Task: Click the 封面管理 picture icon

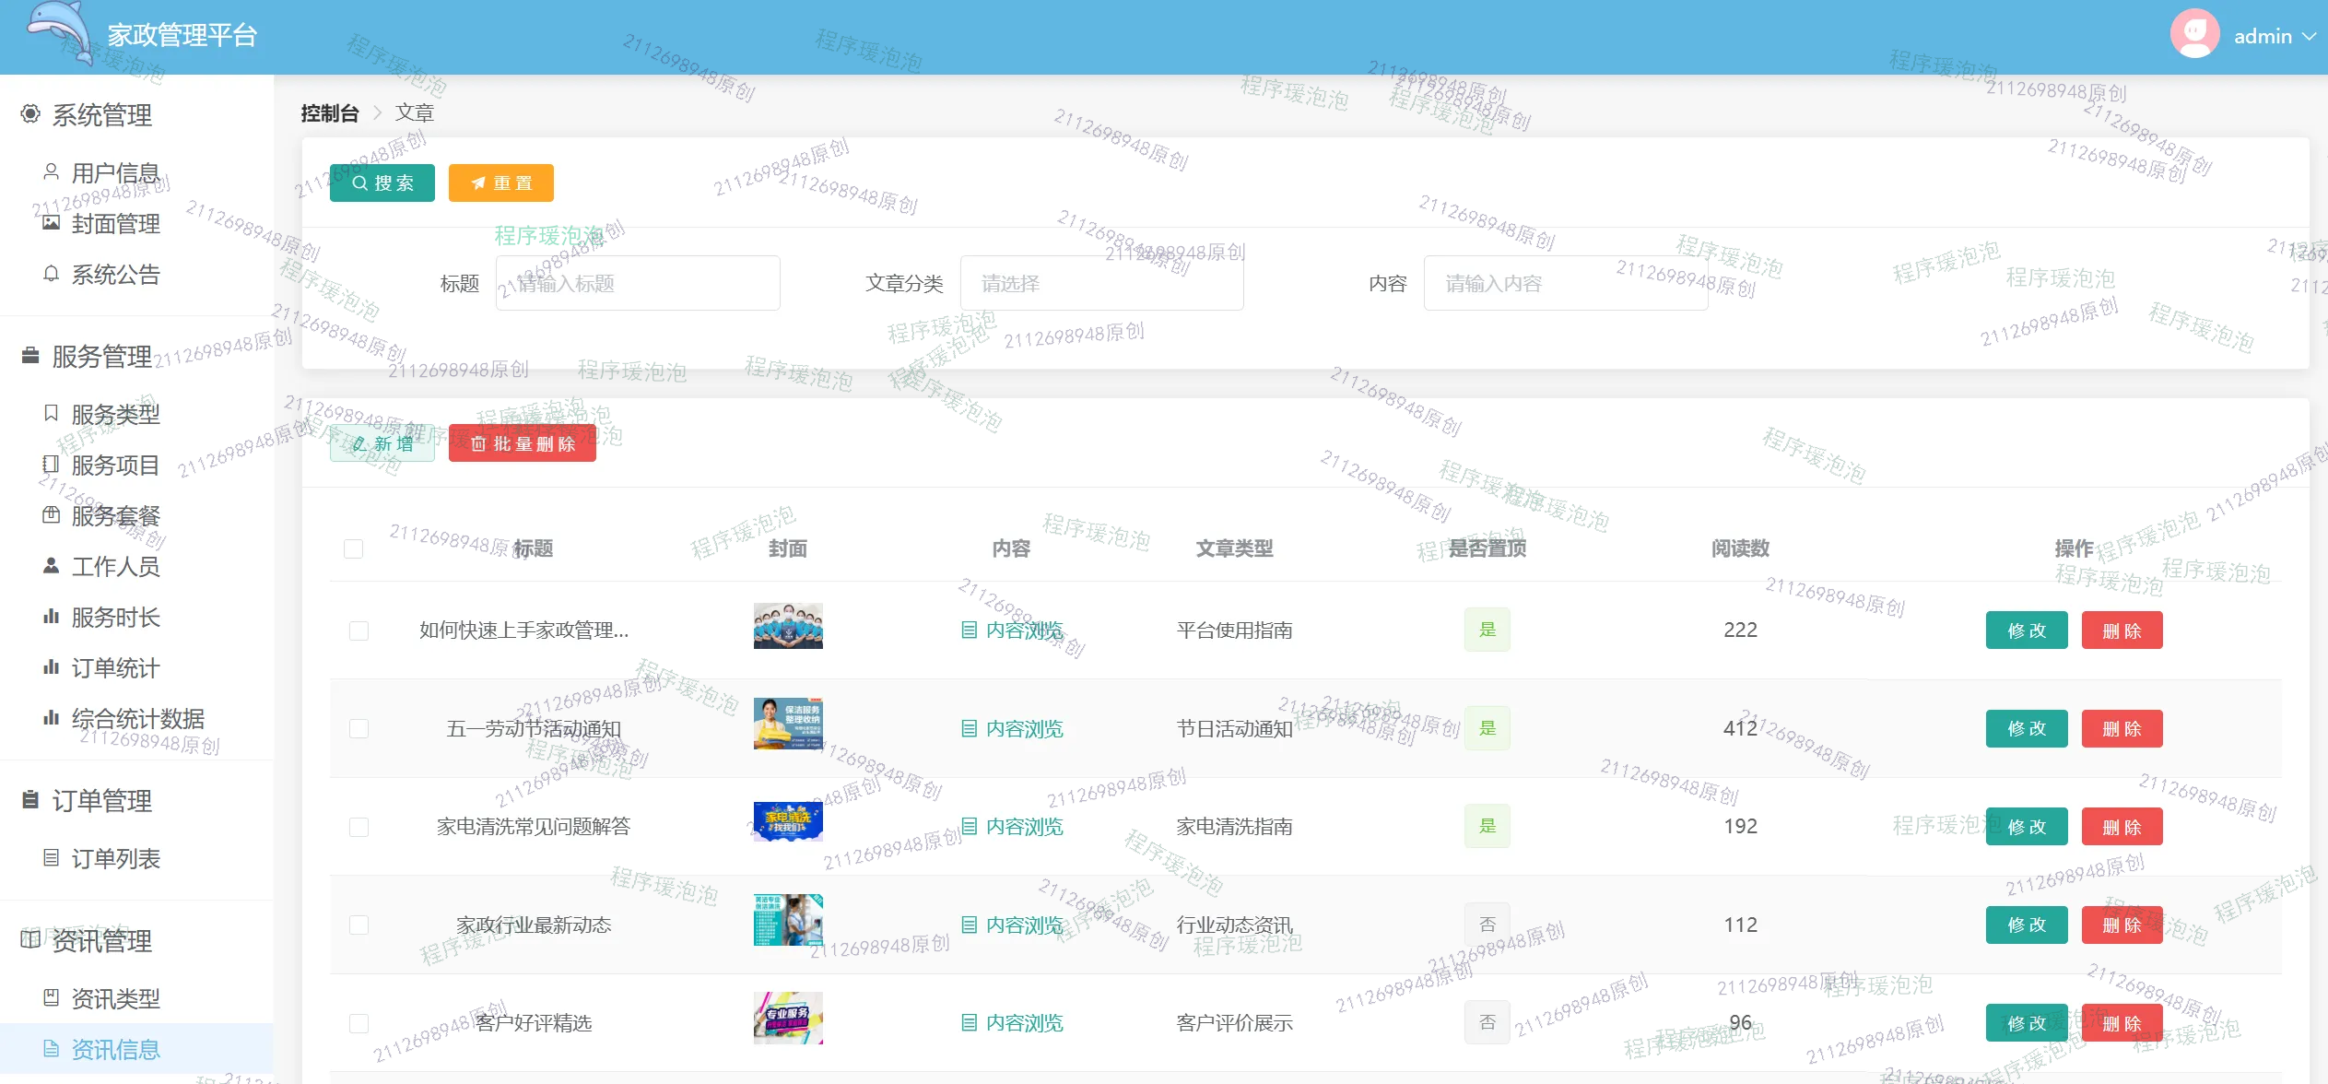Action: click(x=52, y=223)
